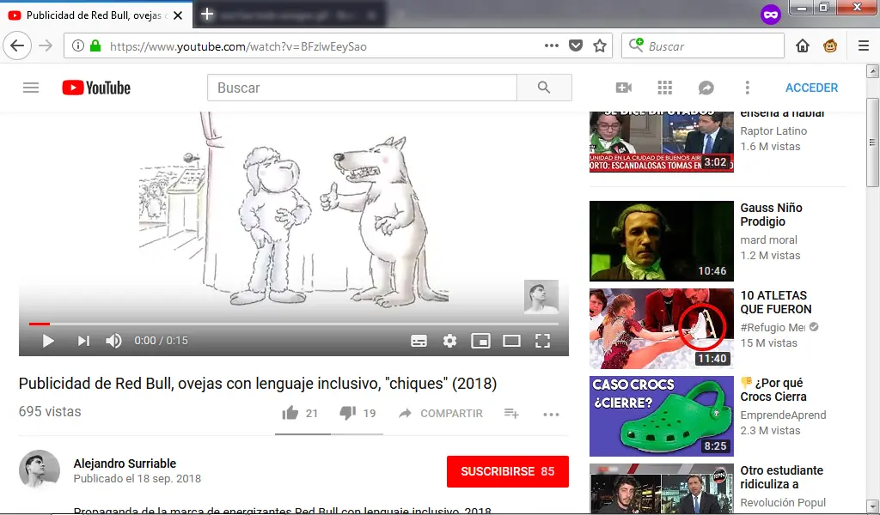Screen dimensions: 880x515
Task: Open YouTube apps grid icon
Action: pyautogui.click(x=665, y=88)
